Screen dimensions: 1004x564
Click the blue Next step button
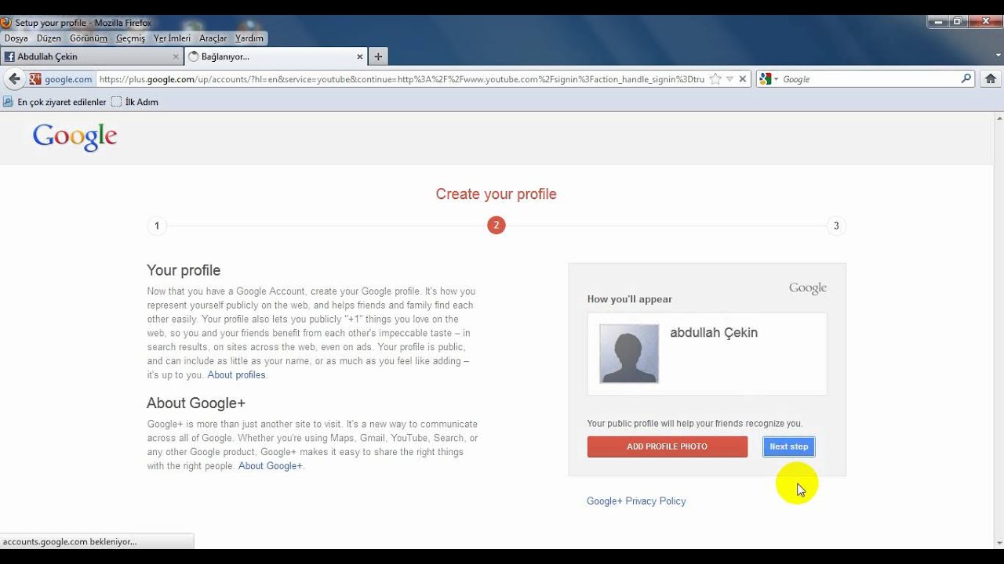coord(788,446)
